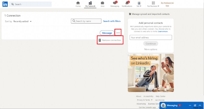Select Remove connection
The image size is (204, 109).
(110, 40)
